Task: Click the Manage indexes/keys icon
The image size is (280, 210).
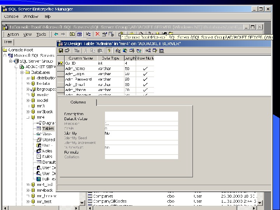Action: point(155,51)
